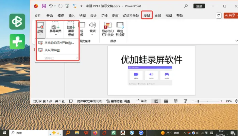Viewport: 238px width, 136px height.
Task: Switch to the 视图 tab
Action: [169, 16]
